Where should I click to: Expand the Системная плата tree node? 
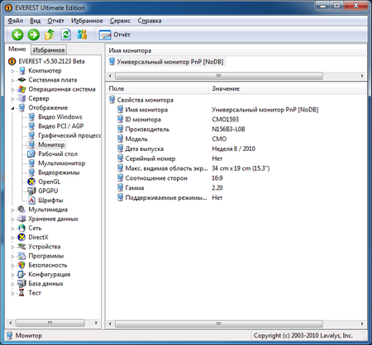tap(12, 80)
